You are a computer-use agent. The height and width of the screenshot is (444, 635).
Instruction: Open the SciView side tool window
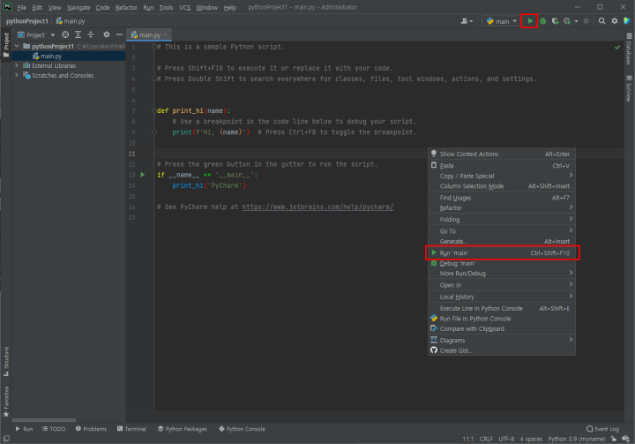pyautogui.click(x=629, y=88)
